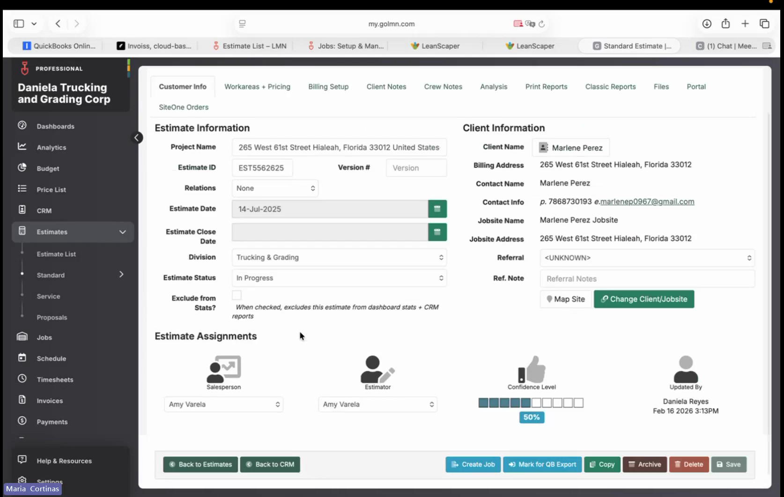Click the browser Share icon
This screenshot has width=784, height=497.
coord(725,23)
